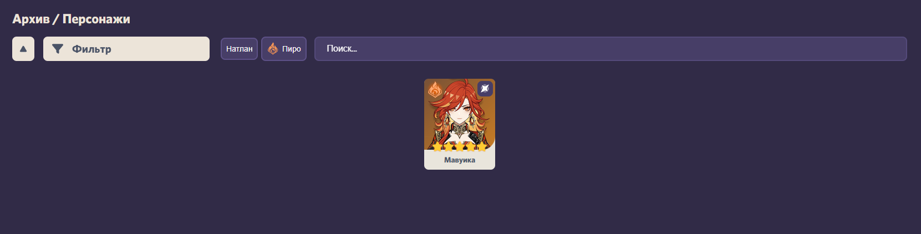This screenshot has width=921, height=234.
Task: Click the Поиск... placeholder text
Action: pyautogui.click(x=342, y=49)
